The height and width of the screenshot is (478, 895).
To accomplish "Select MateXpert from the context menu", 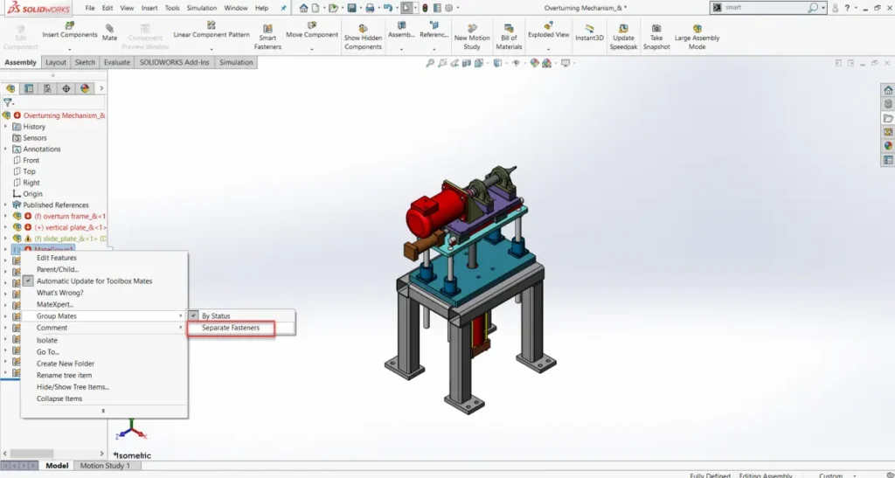I will click(x=54, y=304).
